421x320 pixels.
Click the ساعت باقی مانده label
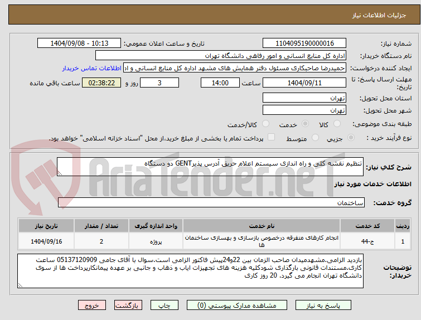coord(55,83)
